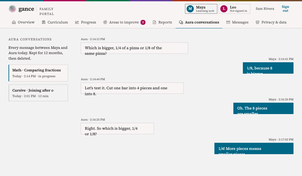
Task: Click the AURA CONVERSATIONS sidebar heading
Action: (30, 39)
